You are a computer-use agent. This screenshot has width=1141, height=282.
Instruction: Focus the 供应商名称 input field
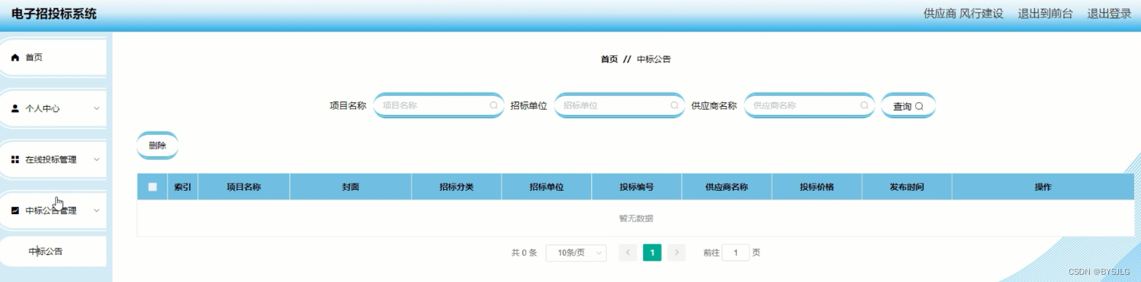809,105
